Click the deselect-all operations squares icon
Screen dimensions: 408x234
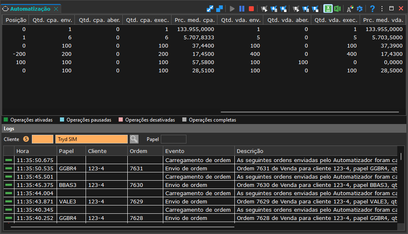tap(220, 9)
